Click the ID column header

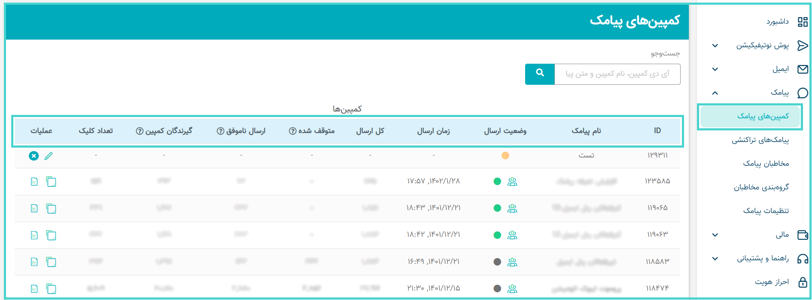pos(657,131)
